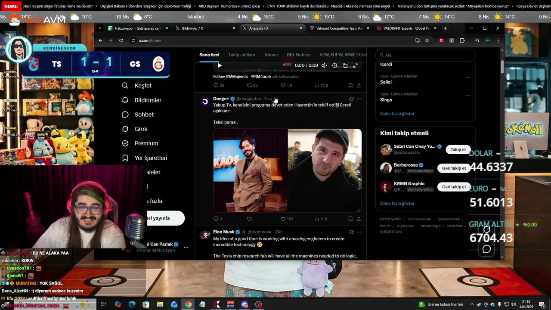Open left photo in Denge+ post
This screenshot has width=551, height=310.
[x=250, y=170]
